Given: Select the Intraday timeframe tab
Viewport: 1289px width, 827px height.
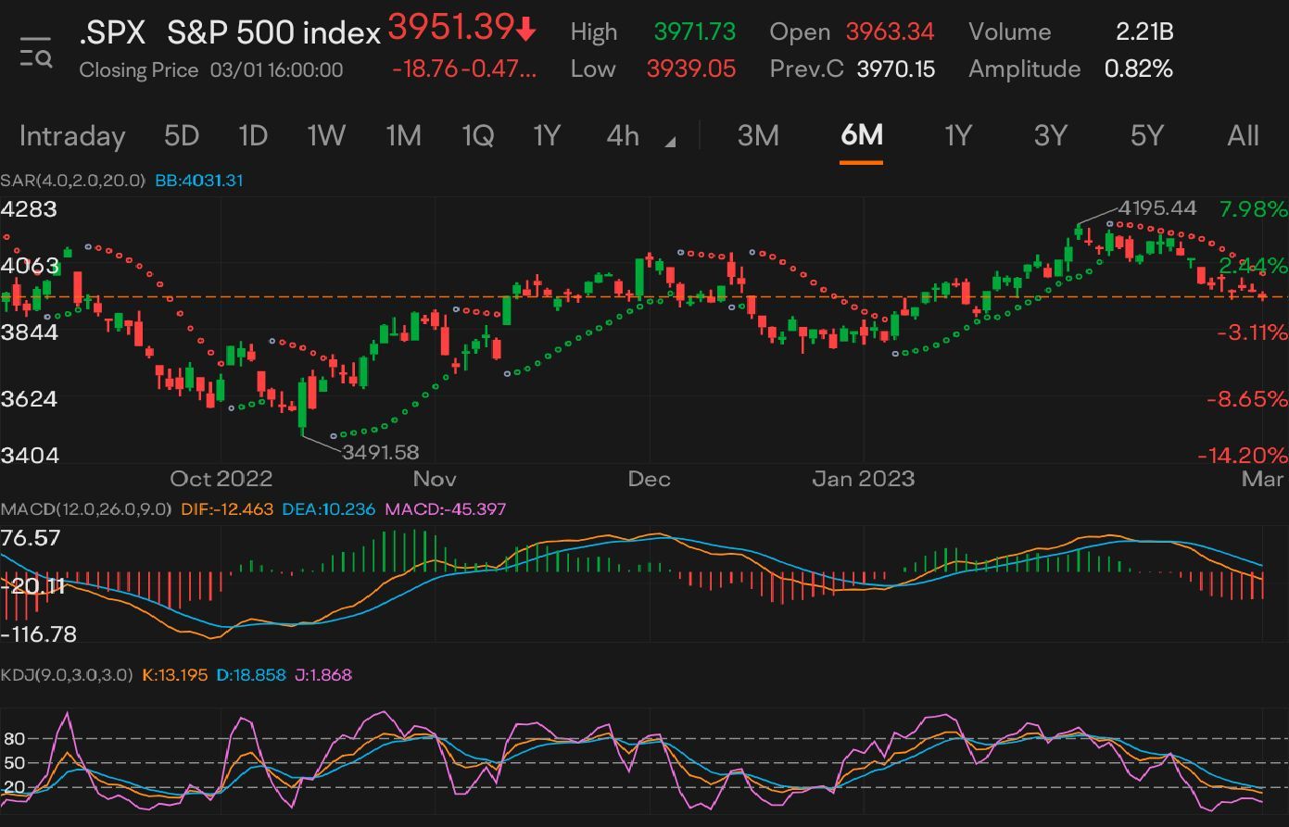Looking at the screenshot, I should [x=72, y=136].
